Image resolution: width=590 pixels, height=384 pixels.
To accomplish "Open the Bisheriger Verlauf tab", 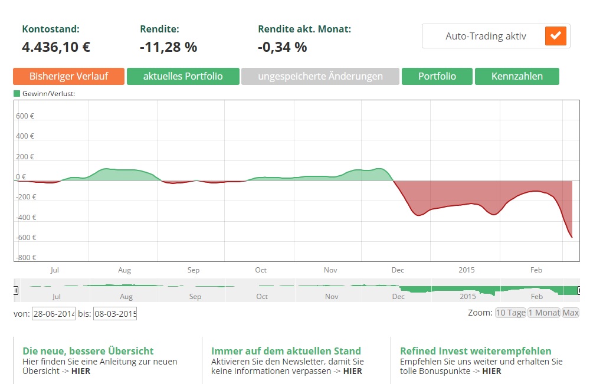I will coord(68,77).
